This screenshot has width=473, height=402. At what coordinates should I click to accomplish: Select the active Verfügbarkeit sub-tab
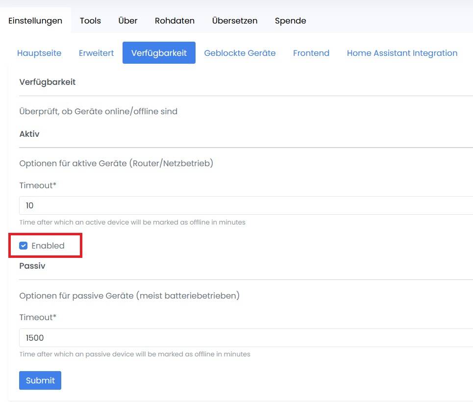click(159, 53)
